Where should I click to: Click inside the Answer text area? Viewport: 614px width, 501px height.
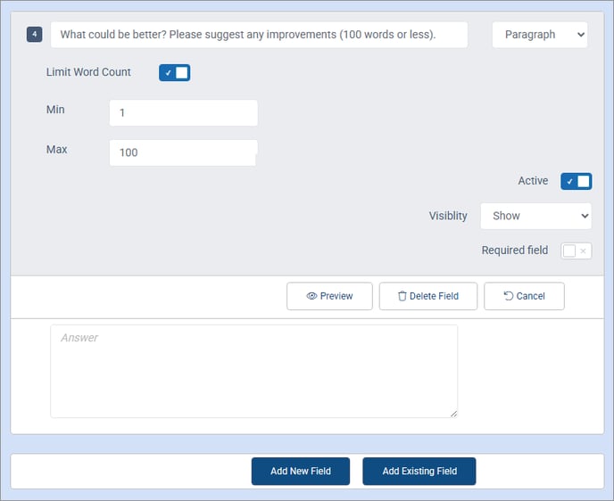[253, 371]
